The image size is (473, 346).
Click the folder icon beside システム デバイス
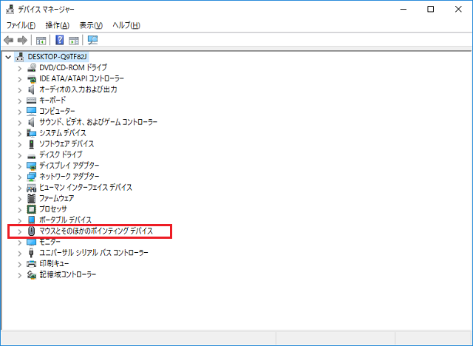pyautogui.click(x=31, y=133)
